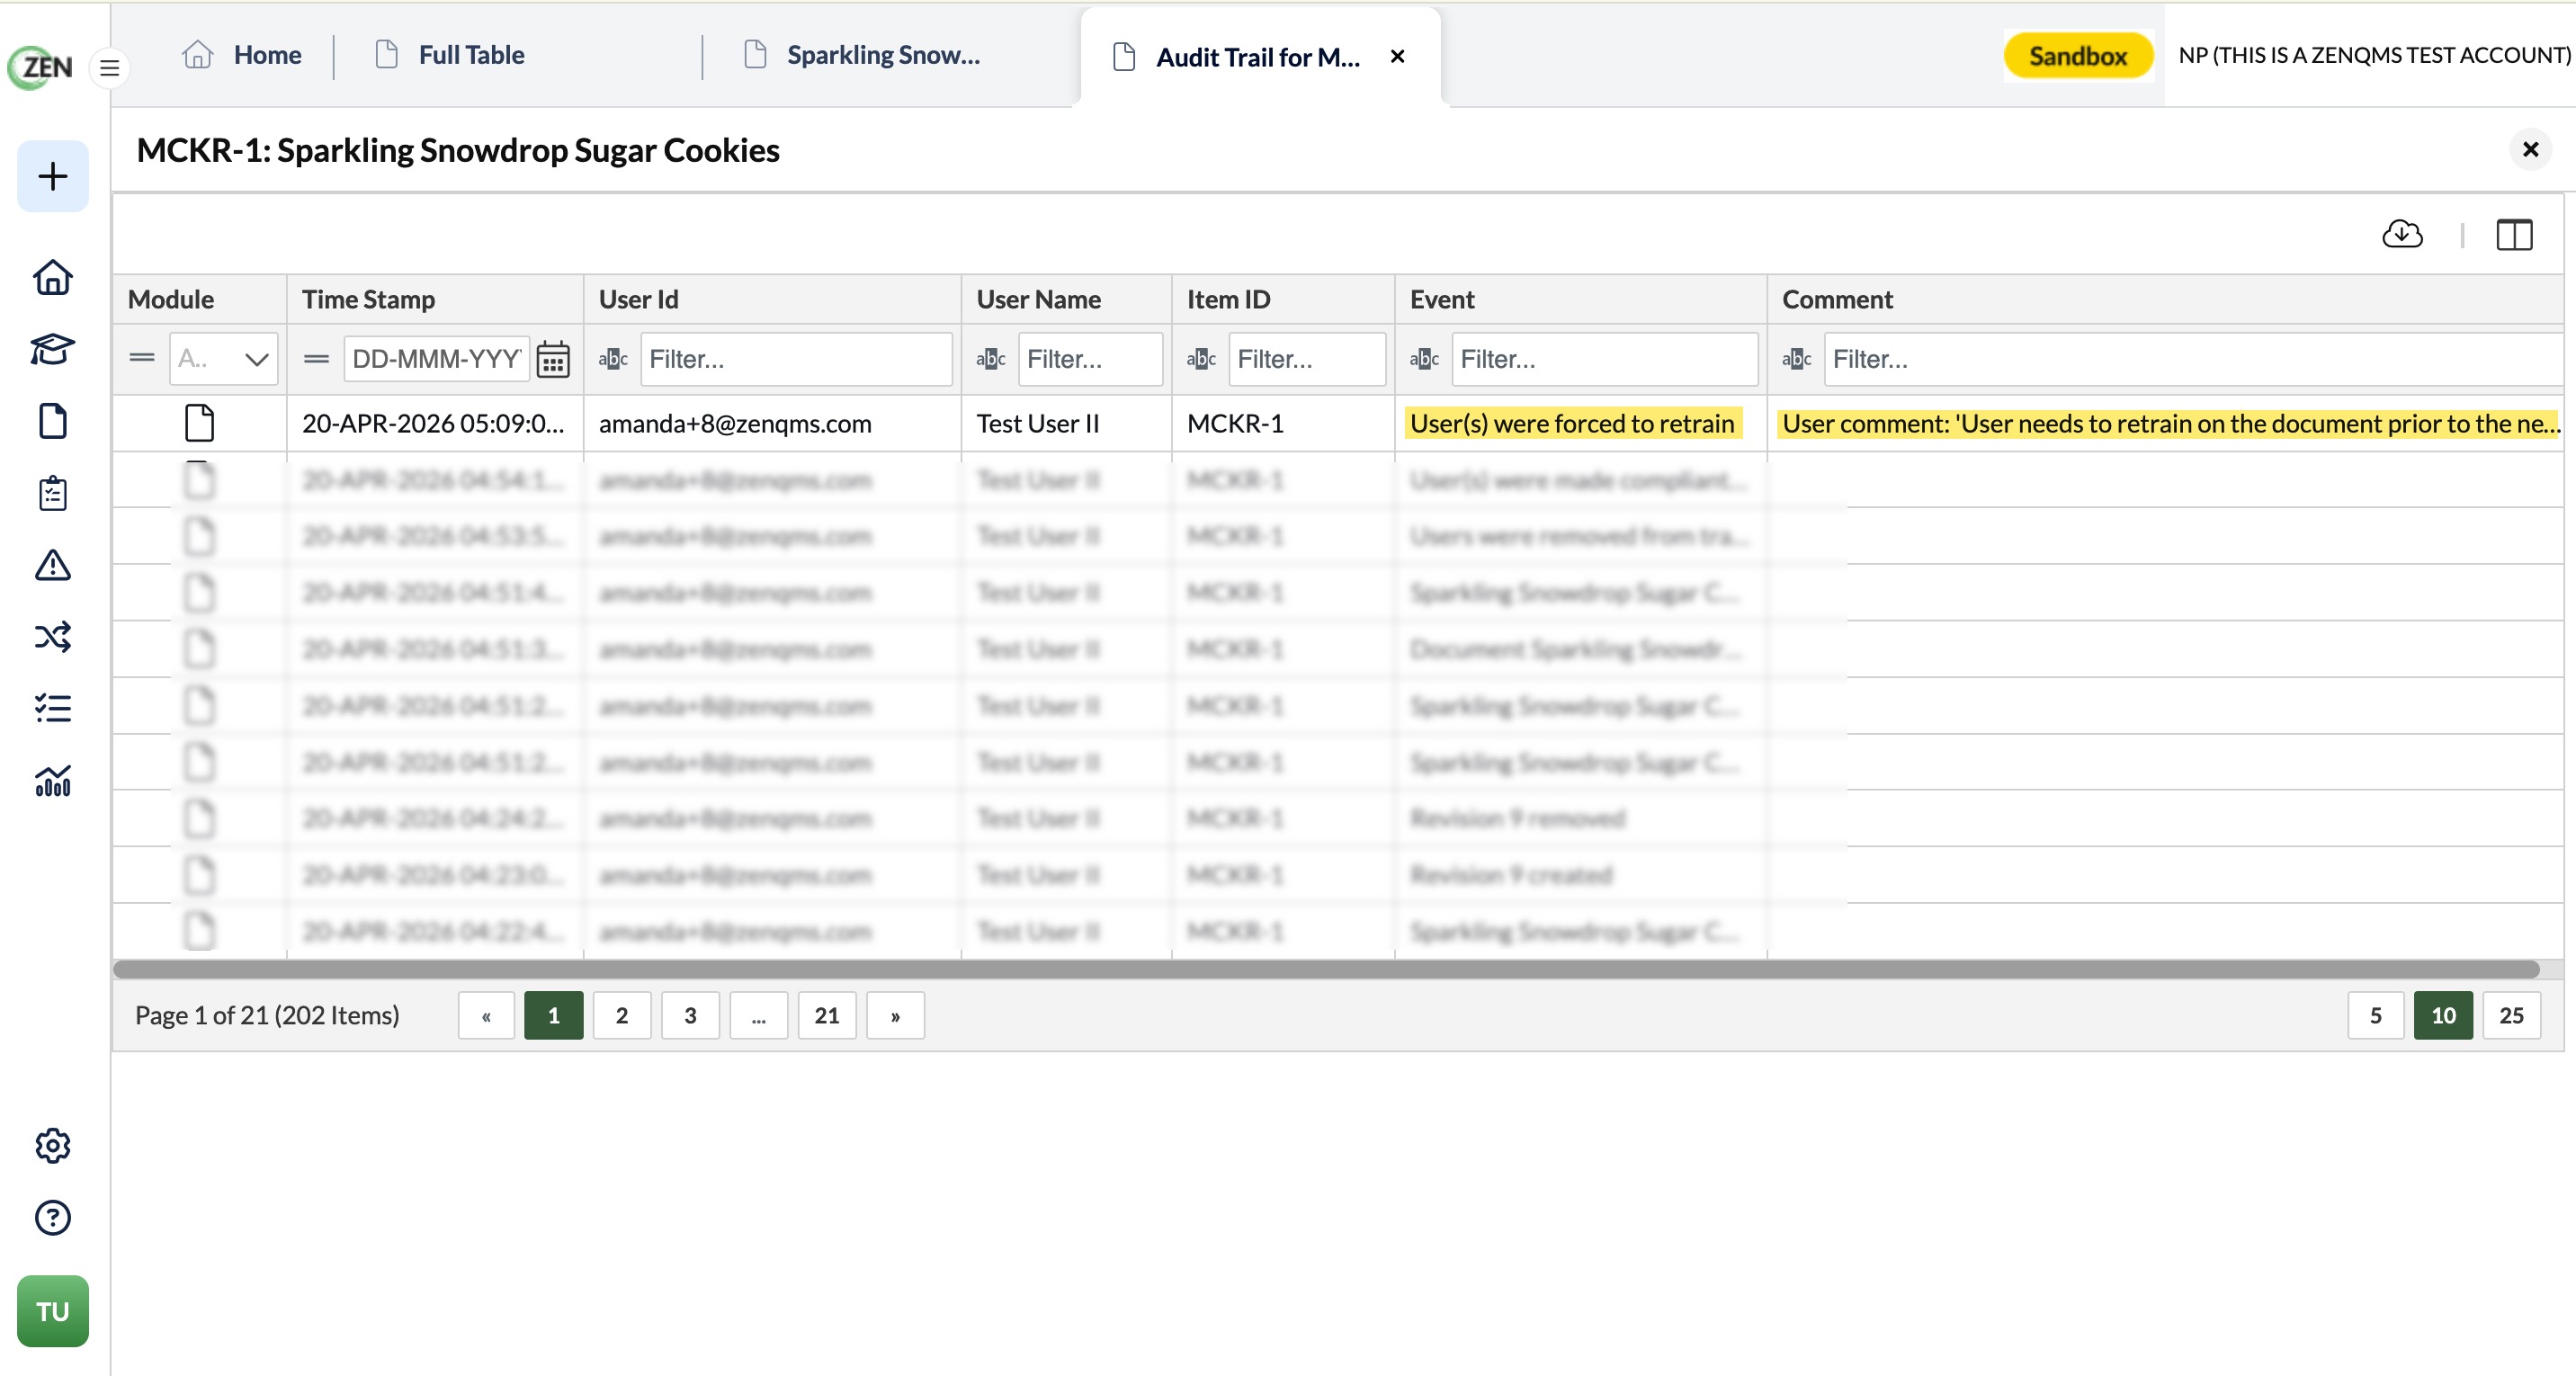The height and width of the screenshot is (1376, 2576).
Task: Click the Sandbox badge
Action: point(2077,56)
